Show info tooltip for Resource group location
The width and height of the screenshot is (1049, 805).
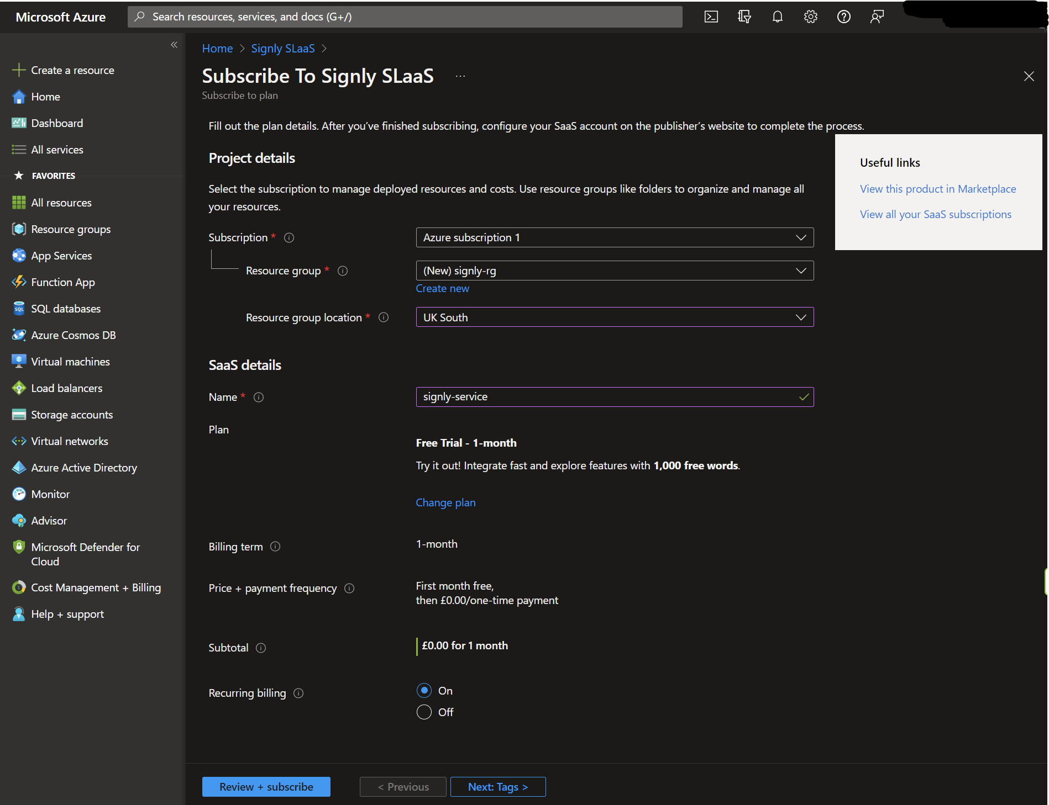click(384, 317)
